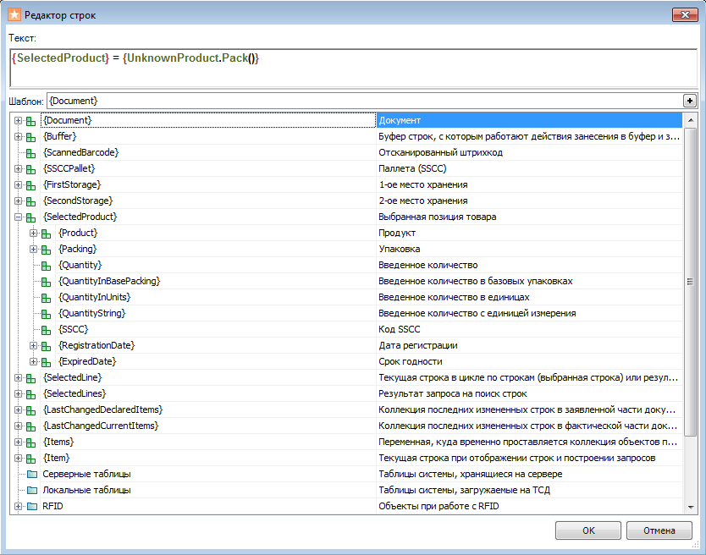Click the tree's vertical scrollbar thumb
Viewport: 706px width, 555px height.
point(690,282)
